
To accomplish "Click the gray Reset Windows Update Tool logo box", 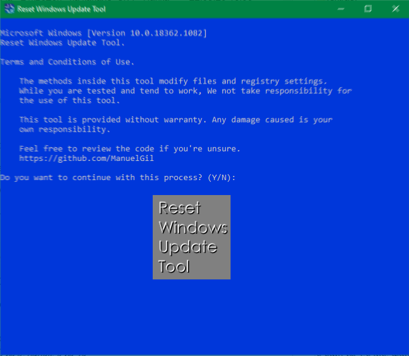I will (192, 237).
